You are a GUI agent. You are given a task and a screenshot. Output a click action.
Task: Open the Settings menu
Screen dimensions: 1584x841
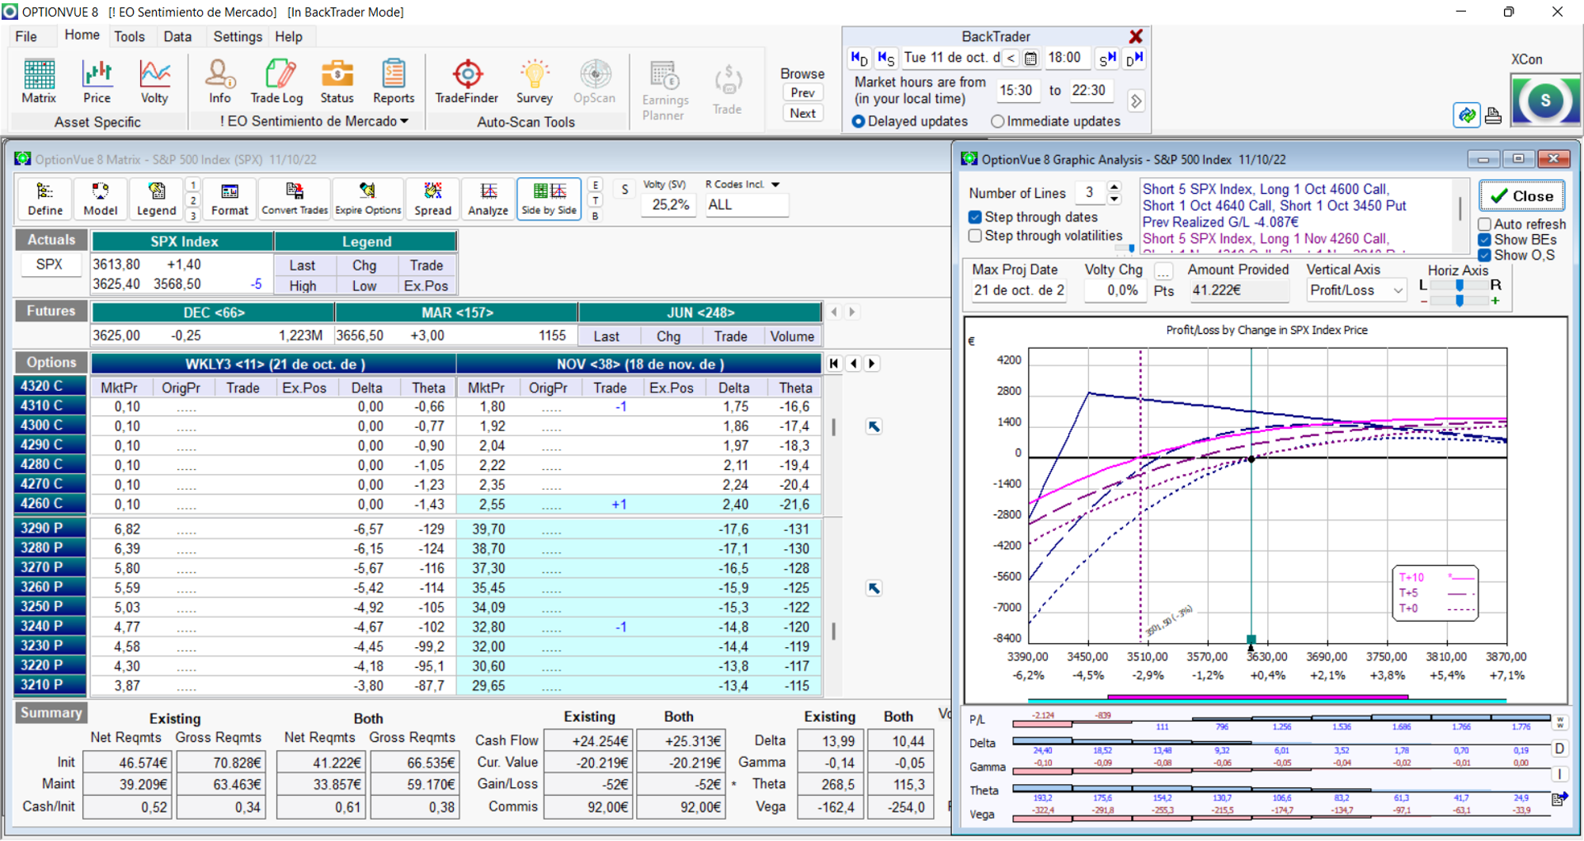tap(238, 36)
